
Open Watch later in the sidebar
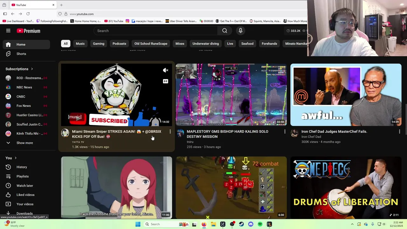pos(26,185)
